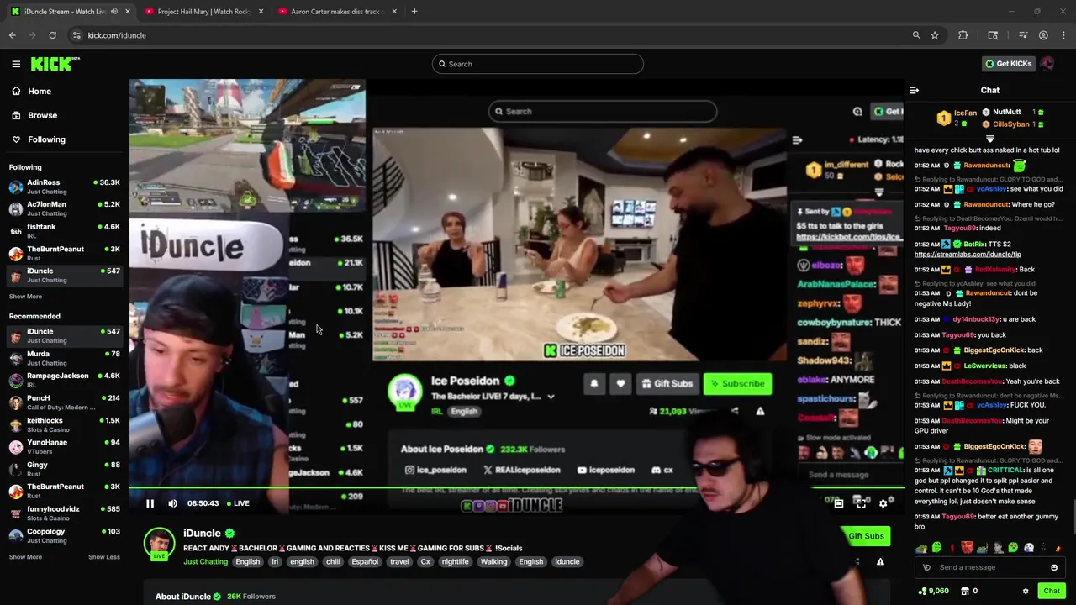The width and height of the screenshot is (1076, 605).
Task: Click the green Chat send button
Action: pos(1052,591)
